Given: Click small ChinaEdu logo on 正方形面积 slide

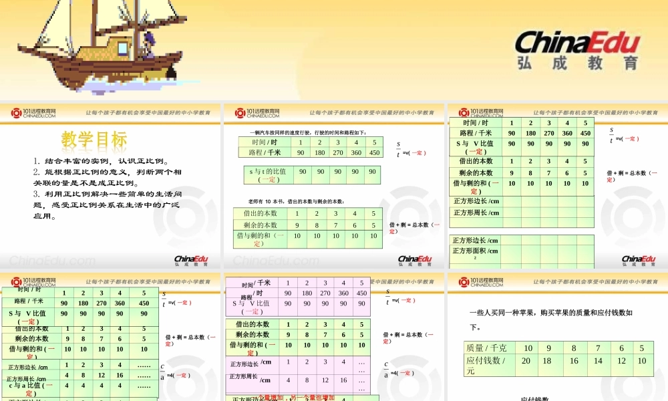Looking at the screenshot, I should (x=638, y=261).
